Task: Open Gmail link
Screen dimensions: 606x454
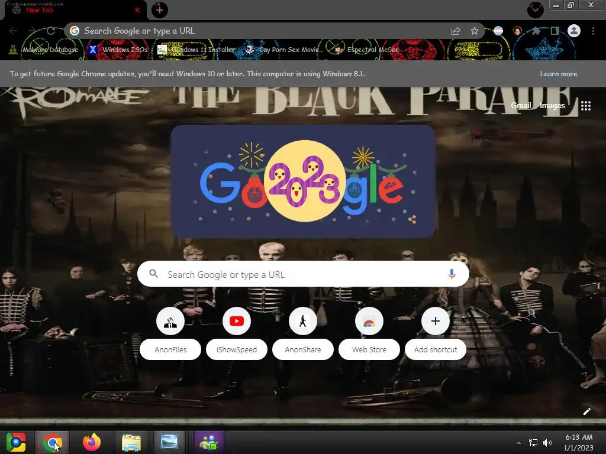Action: pos(521,106)
